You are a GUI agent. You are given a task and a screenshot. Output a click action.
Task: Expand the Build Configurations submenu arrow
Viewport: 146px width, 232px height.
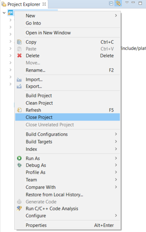(116, 134)
